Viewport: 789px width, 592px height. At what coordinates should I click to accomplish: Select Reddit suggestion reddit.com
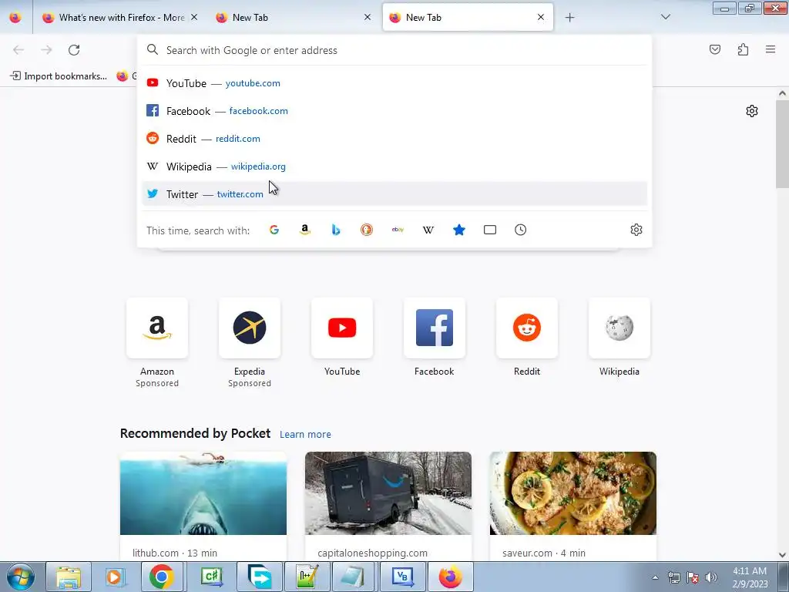(394, 139)
